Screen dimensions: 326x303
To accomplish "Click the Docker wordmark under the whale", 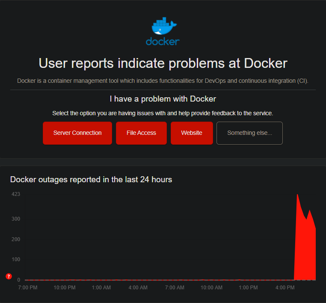I will click(x=163, y=41).
